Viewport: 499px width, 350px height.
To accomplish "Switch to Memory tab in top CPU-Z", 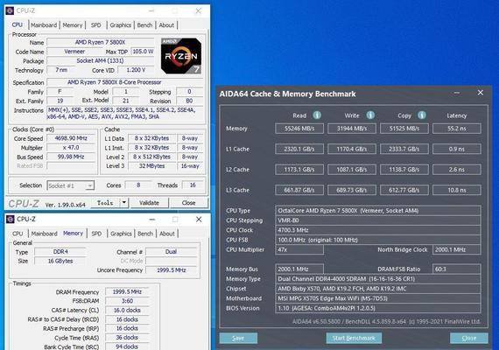I will [x=73, y=24].
